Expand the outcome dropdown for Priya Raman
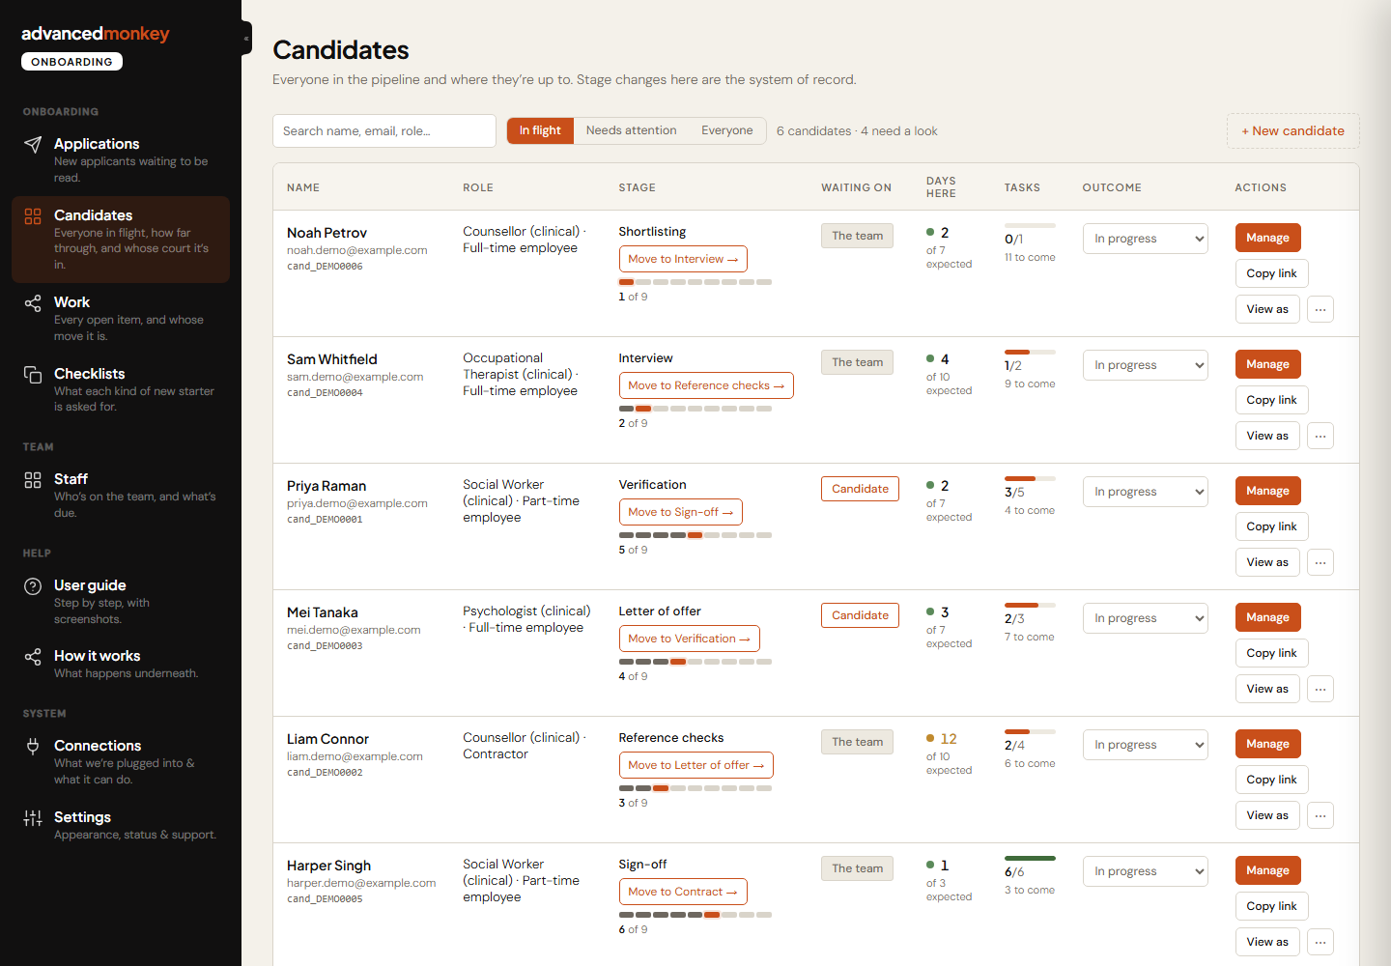Screen dimensions: 1391x966 pyautogui.click(x=1146, y=492)
